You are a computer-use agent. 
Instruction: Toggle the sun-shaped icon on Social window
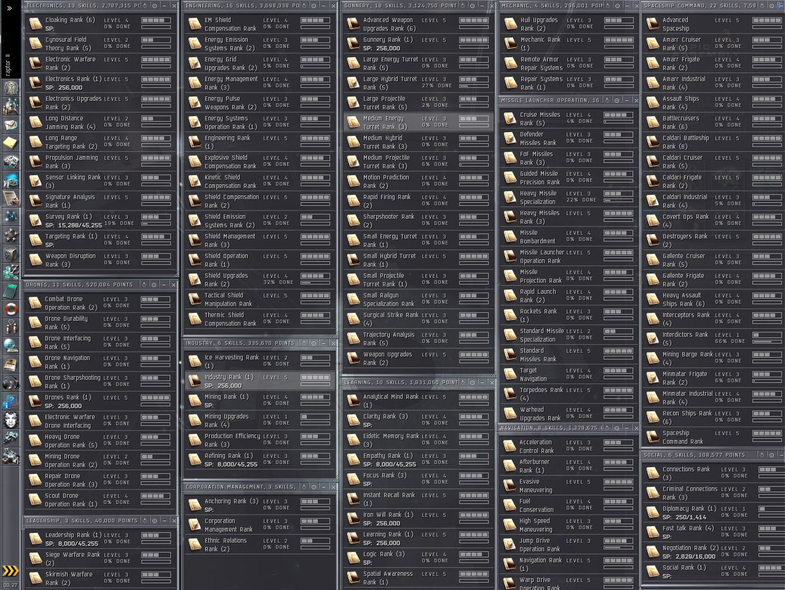[762, 455]
